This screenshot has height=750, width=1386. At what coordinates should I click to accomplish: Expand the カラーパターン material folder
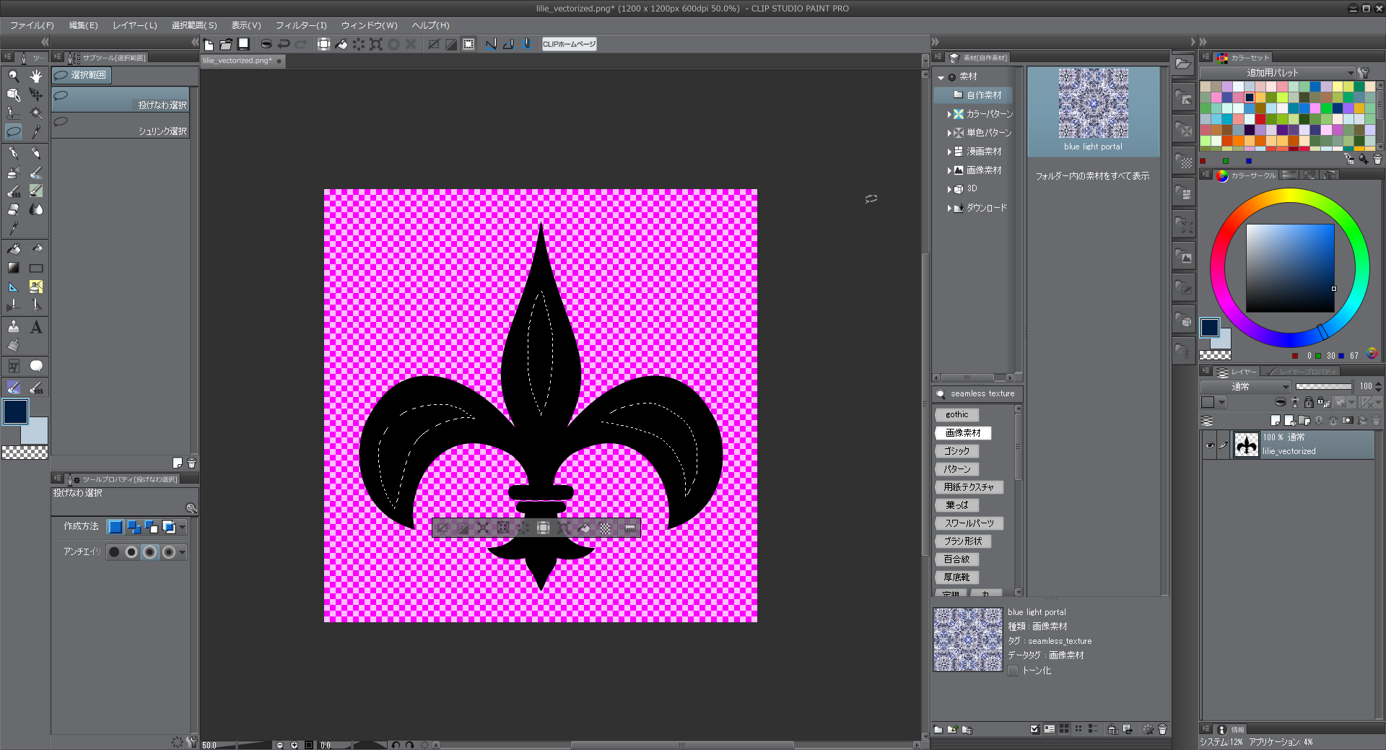pos(949,114)
